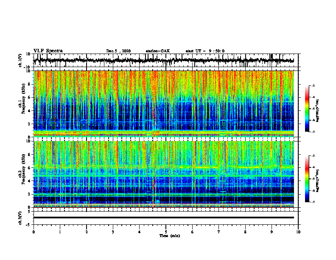Click "-3" on the ch.2 color bar scale
The image size is (336, 260).
coord(313,156)
